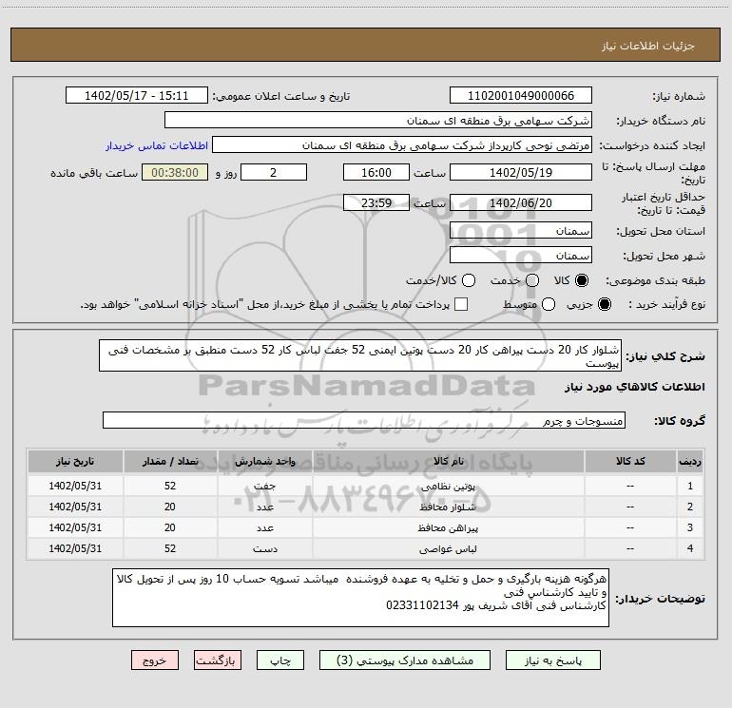Toggle the اسناد خزانه اسلامی payment checkbox
The width and height of the screenshot is (732, 708).
coord(461,304)
